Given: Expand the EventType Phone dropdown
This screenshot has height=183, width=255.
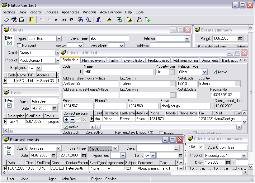Looking at the screenshot, I should [115, 148].
